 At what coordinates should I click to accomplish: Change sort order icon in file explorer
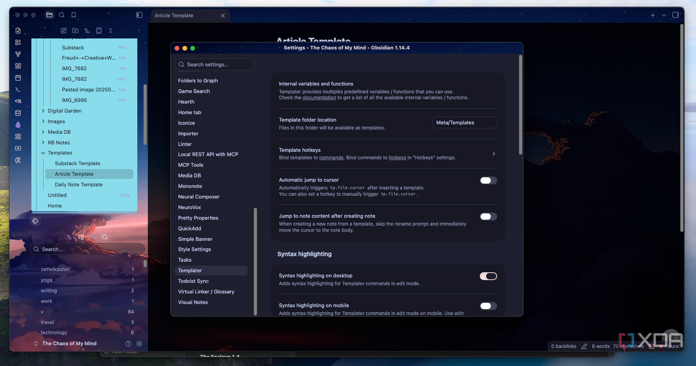tap(87, 30)
